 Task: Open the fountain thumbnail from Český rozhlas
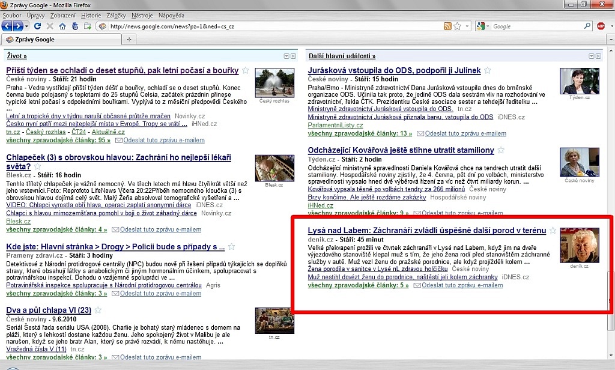[274, 82]
